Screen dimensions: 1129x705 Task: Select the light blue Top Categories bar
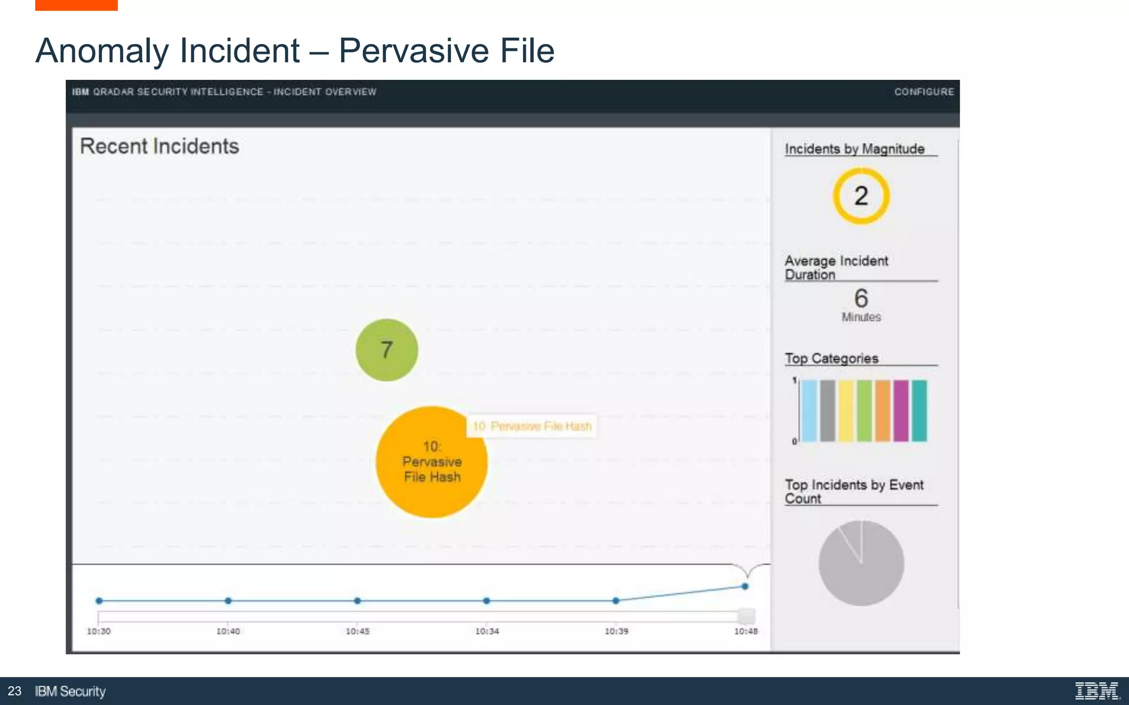coord(809,411)
